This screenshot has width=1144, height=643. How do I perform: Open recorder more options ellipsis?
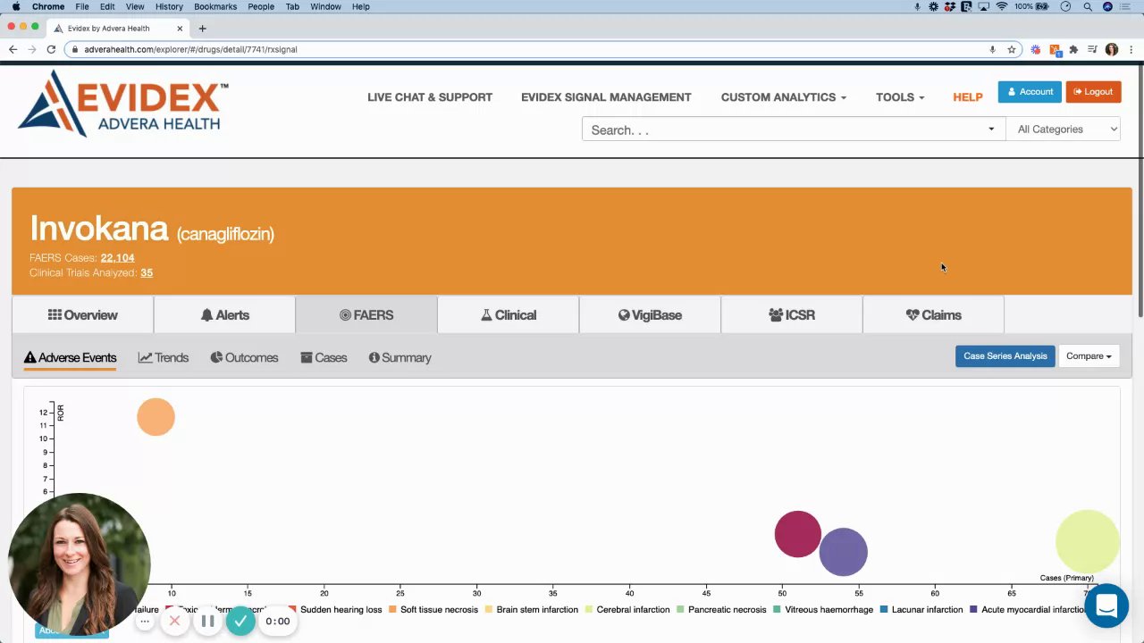pos(145,621)
